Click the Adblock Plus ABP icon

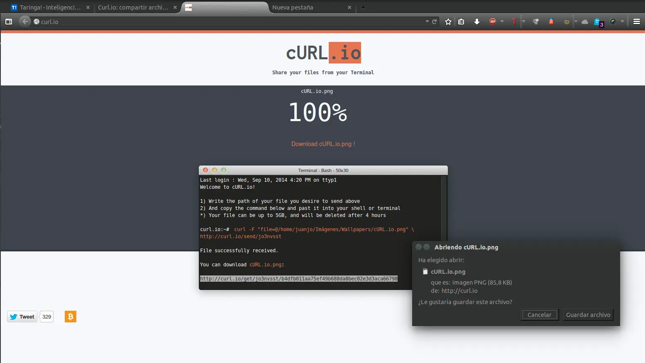[x=493, y=22]
